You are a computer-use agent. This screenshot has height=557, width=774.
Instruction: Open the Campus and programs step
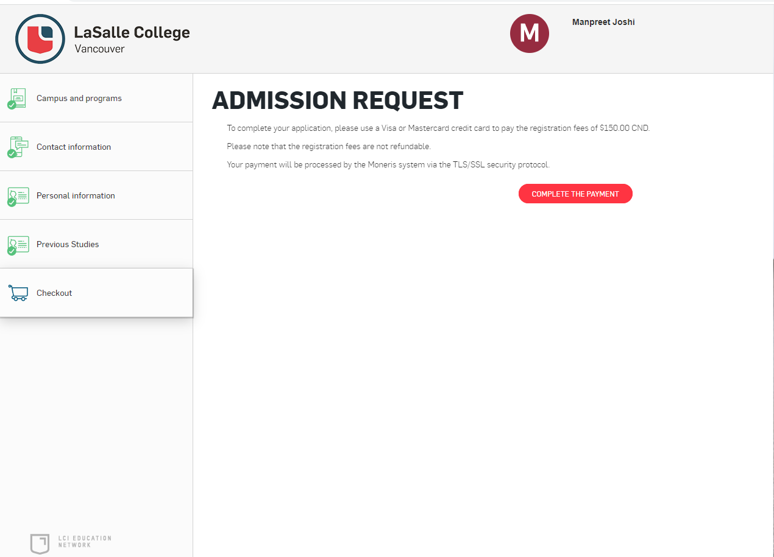pyautogui.click(x=96, y=98)
